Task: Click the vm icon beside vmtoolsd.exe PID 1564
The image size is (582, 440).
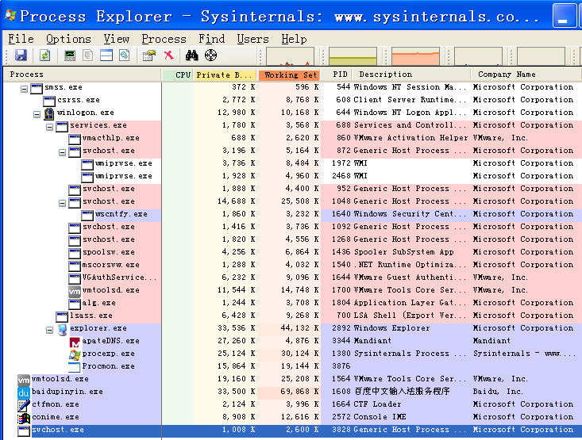Action: (x=24, y=380)
